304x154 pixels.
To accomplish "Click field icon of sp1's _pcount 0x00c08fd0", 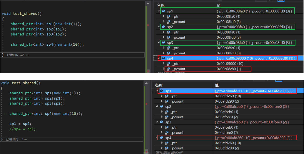I will click(x=169, y=22).
